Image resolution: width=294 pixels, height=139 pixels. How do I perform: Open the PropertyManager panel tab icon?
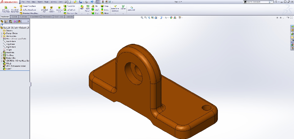coord(6,22)
